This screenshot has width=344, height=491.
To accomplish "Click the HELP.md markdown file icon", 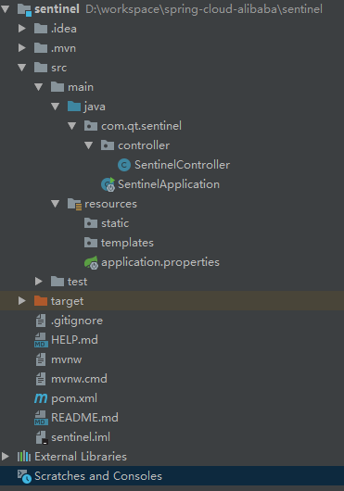I will (41, 340).
